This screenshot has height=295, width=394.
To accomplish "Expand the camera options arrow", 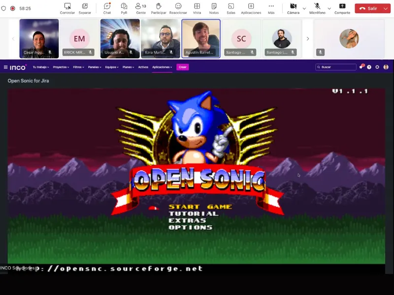I will 304,8.
